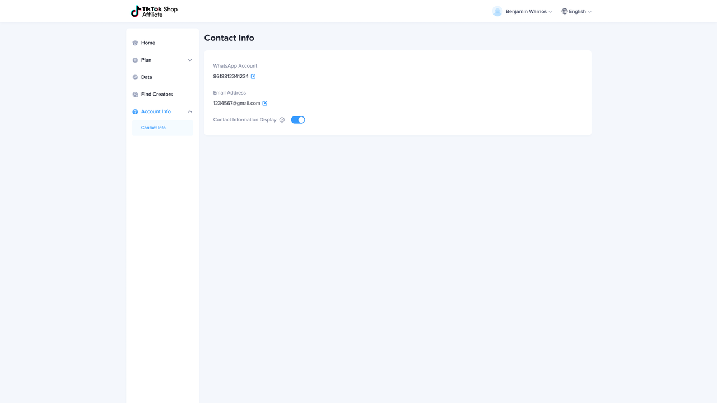The height and width of the screenshot is (403, 717).
Task: Click the Data sidebar icon
Action: click(135, 77)
